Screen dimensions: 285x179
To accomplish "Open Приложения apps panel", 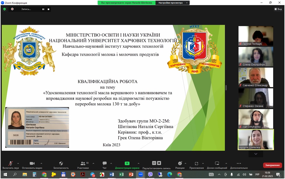I will click(196, 165).
